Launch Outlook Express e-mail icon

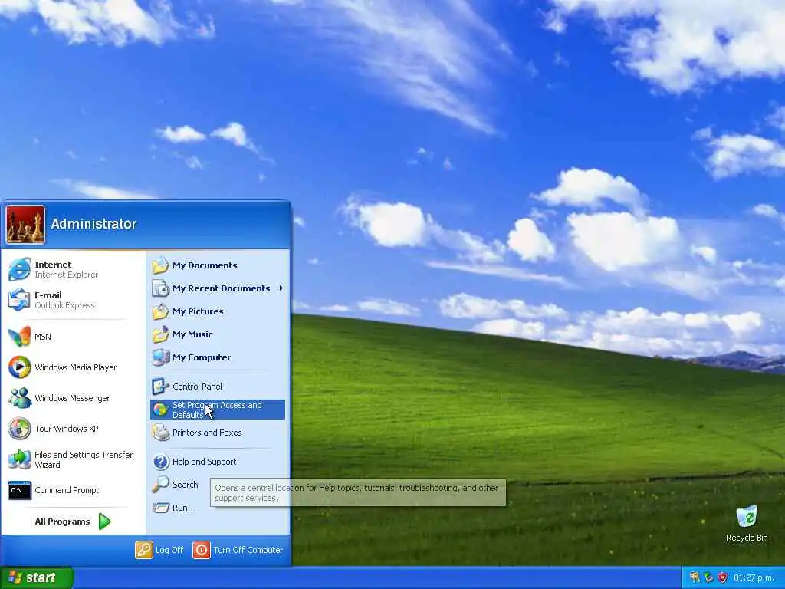coord(19,300)
